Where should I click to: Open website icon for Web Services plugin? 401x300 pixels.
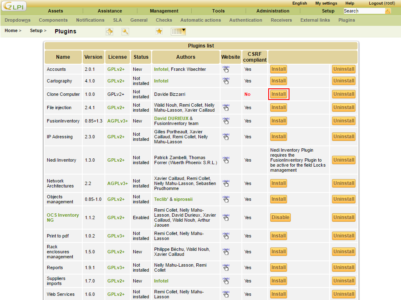(226, 294)
